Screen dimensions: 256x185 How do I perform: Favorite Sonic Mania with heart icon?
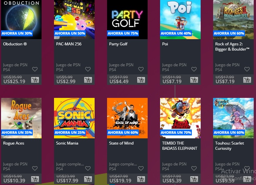coord(88,168)
